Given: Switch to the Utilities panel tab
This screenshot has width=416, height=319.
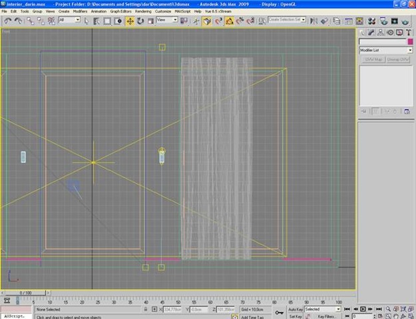Looking at the screenshot, I should pos(409,33).
